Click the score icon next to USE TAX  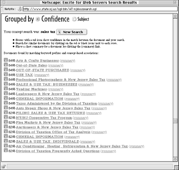pyautogui.click(x=6, y=74)
